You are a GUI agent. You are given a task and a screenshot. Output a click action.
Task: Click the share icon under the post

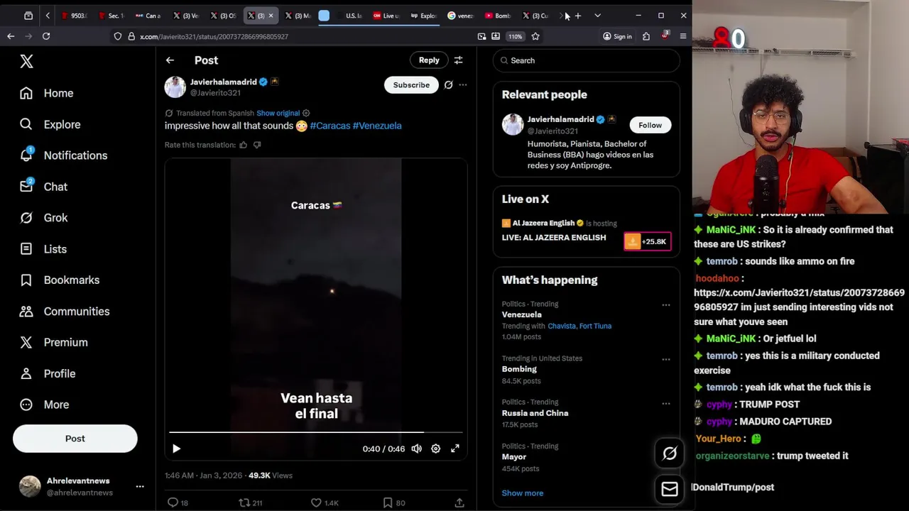pyautogui.click(x=459, y=502)
